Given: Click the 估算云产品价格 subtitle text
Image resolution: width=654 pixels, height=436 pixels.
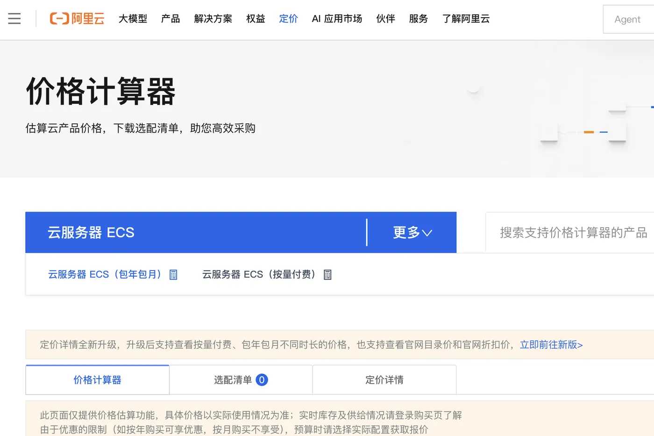Looking at the screenshot, I should click(140, 129).
